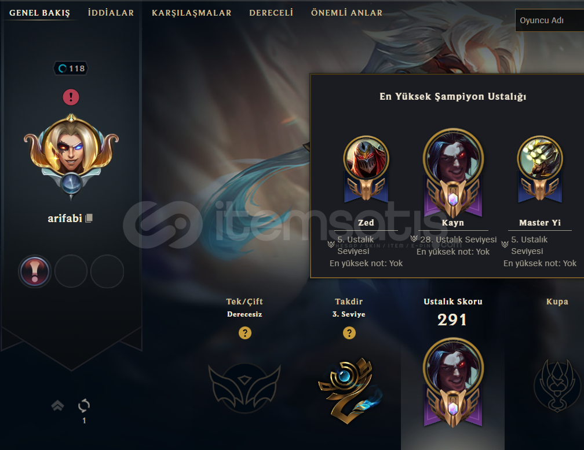Click the Kupa trophy emblem

pos(557,386)
